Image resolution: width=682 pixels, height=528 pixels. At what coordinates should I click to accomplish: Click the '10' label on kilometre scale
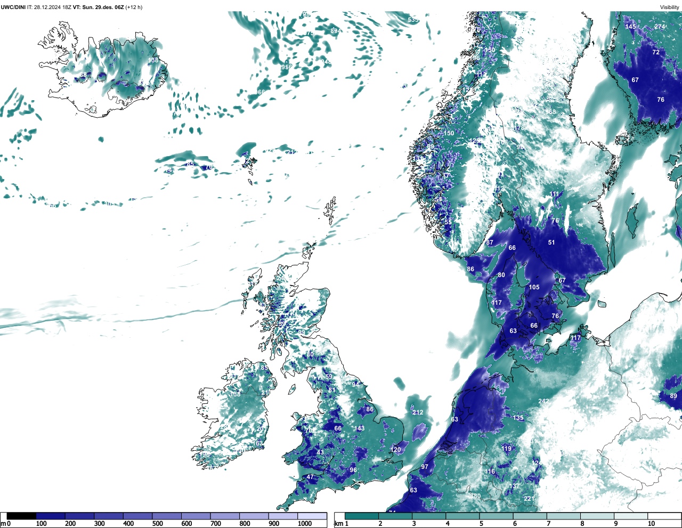[651, 524]
